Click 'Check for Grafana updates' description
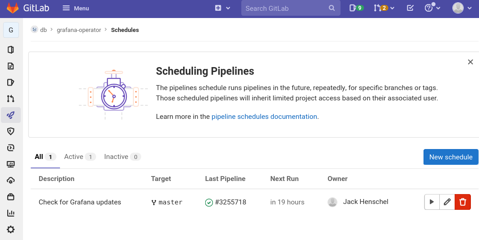Image resolution: width=479 pixels, height=240 pixels. click(80, 202)
